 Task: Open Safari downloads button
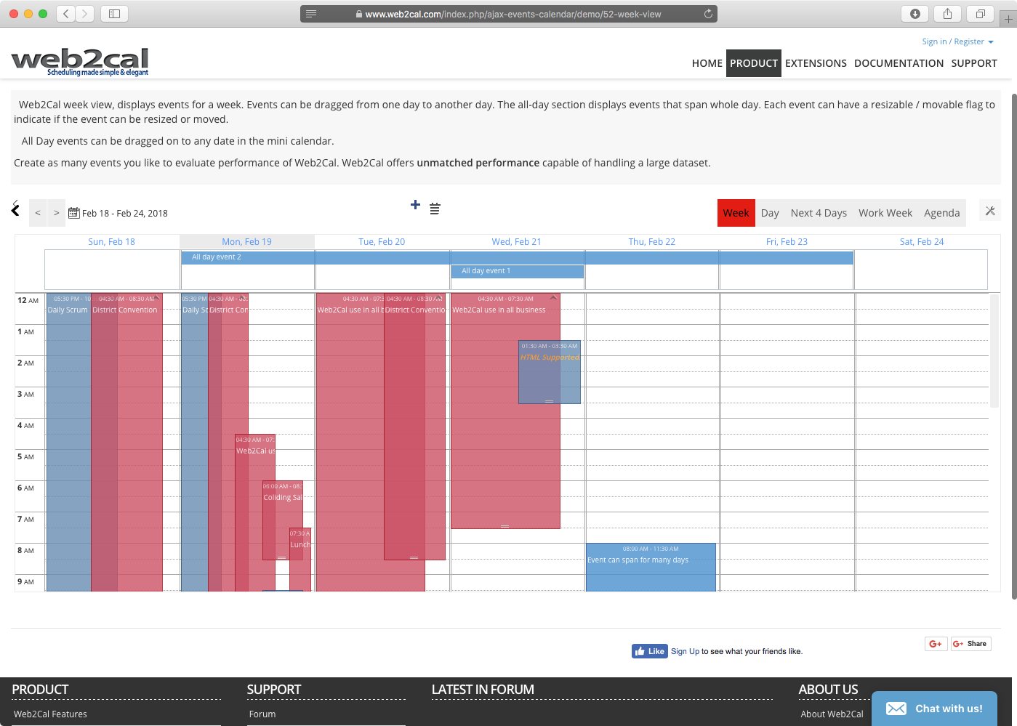915,14
